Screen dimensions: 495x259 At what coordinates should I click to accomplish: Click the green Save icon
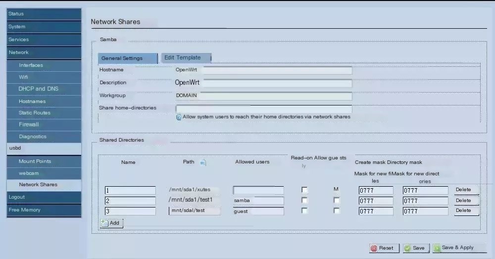tap(407, 248)
